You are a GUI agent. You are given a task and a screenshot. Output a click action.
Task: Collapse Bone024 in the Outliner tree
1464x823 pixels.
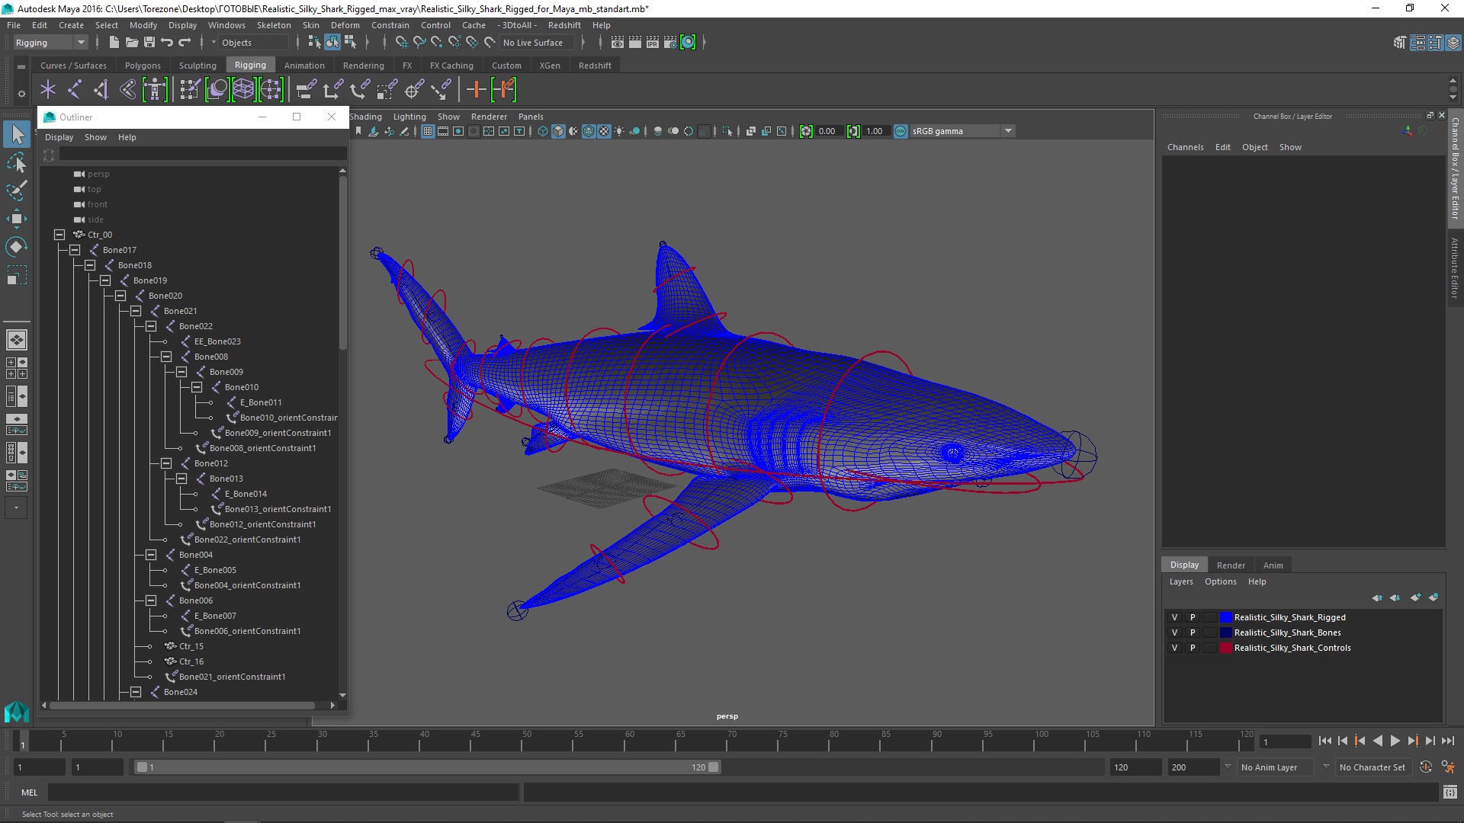click(x=136, y=692)
